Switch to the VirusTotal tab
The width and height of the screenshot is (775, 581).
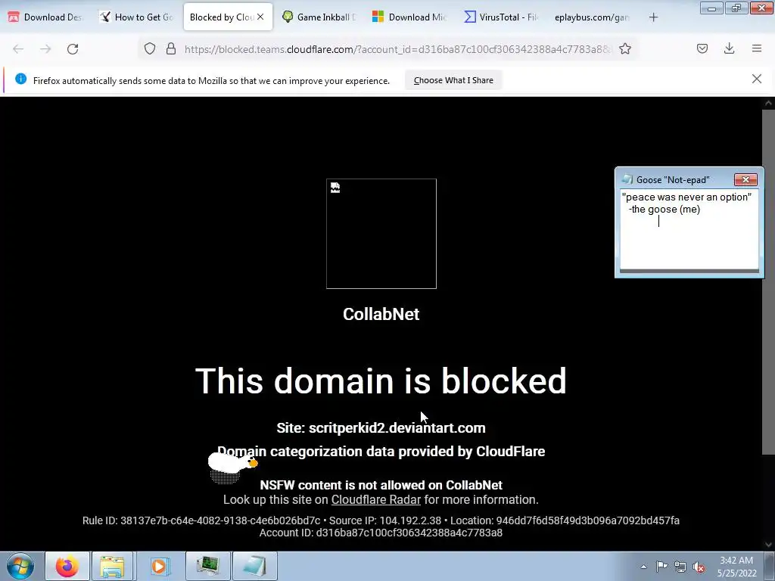point(501,17)
